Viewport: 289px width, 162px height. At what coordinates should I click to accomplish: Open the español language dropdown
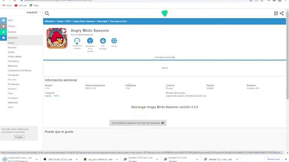(34, 12)
